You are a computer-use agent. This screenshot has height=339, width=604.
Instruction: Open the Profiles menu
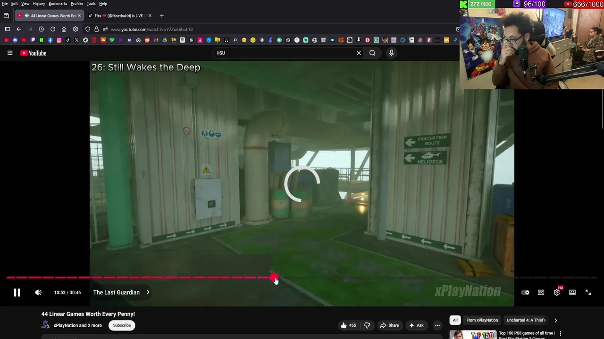tap(77, 4)
